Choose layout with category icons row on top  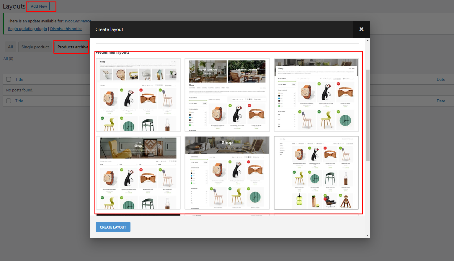pyautogui.click(x=138, y=95)
